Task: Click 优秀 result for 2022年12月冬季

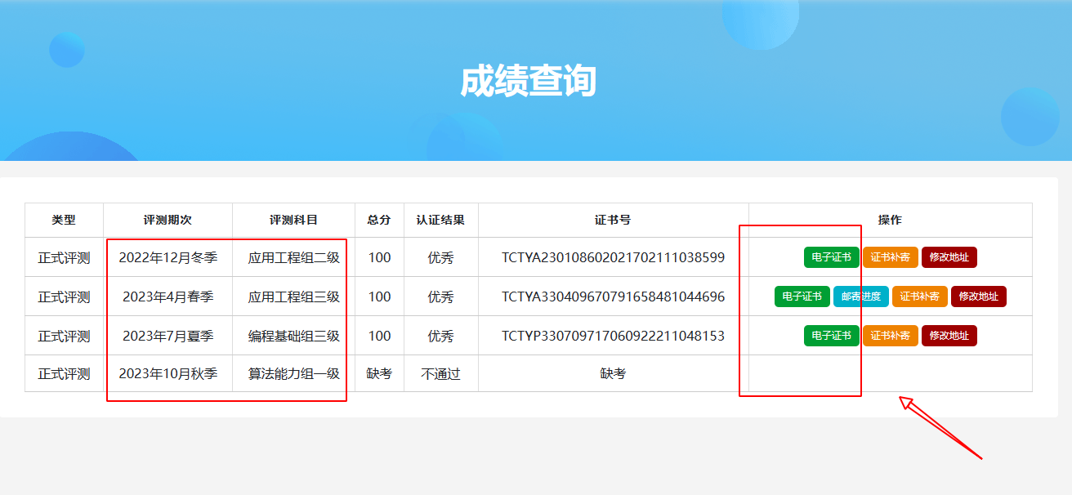Action: coord(441,257)
